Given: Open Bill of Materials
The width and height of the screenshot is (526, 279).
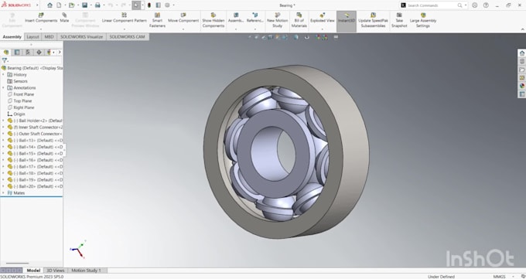Looking at the screenshot, I should (x=299, y=20).
